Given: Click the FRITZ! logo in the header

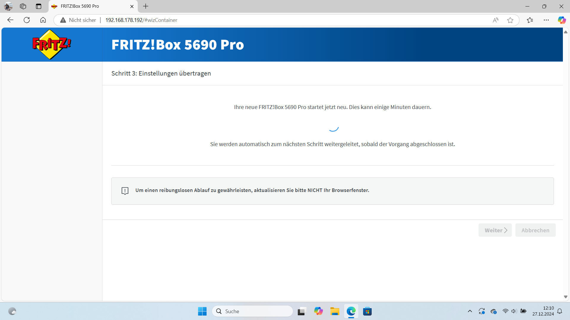Looking at the screenshot, I should tap(52, 44).
